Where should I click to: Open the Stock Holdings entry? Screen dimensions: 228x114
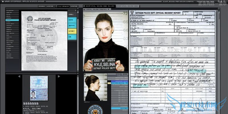(119, 105)
